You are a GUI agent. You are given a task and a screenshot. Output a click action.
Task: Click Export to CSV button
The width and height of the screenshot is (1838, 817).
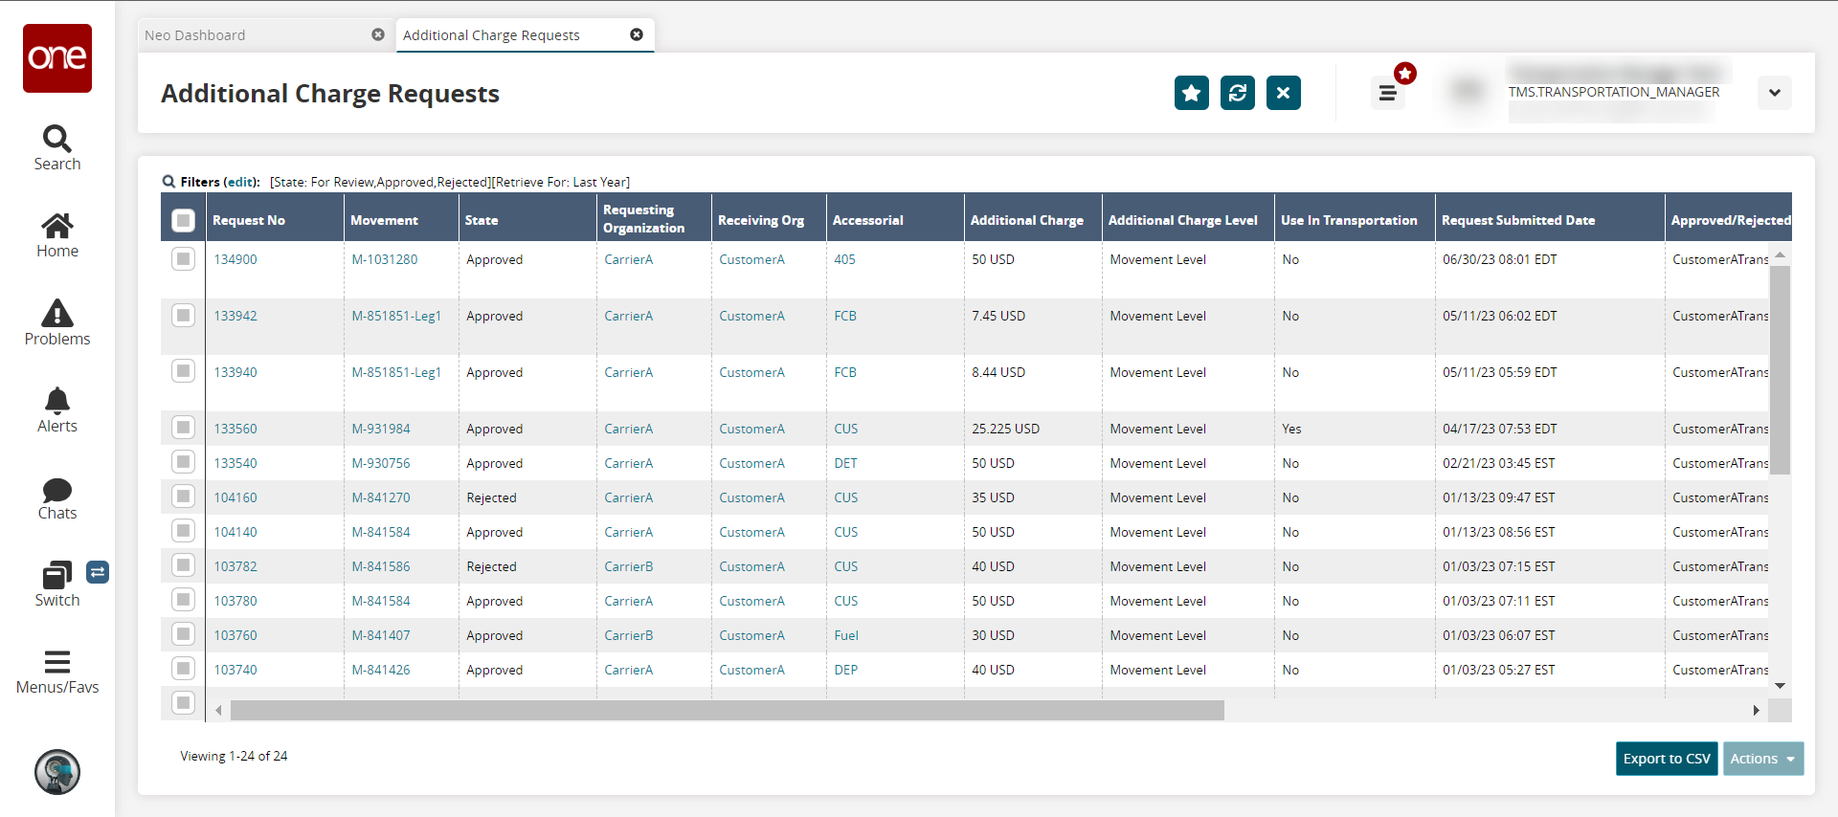coord(1667,759)
